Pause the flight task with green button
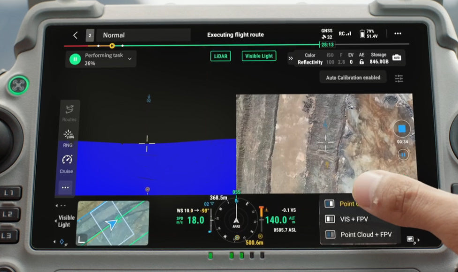458x272 pixels. point(75,59)
